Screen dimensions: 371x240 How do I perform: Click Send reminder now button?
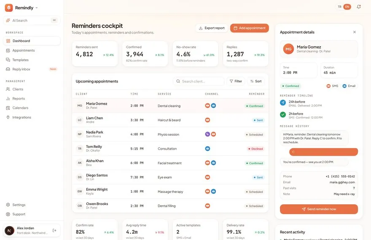pyautogui.click(x=319, y=209)
